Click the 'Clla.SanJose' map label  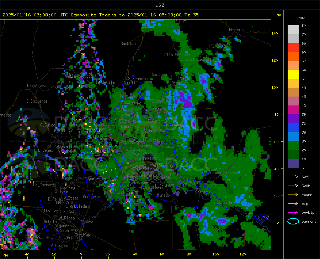[x=177, y=55]
